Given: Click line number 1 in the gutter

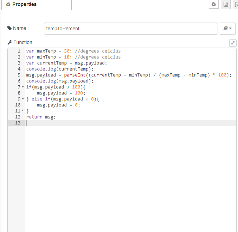Looking at the screenshot, I should pos(19,51).
